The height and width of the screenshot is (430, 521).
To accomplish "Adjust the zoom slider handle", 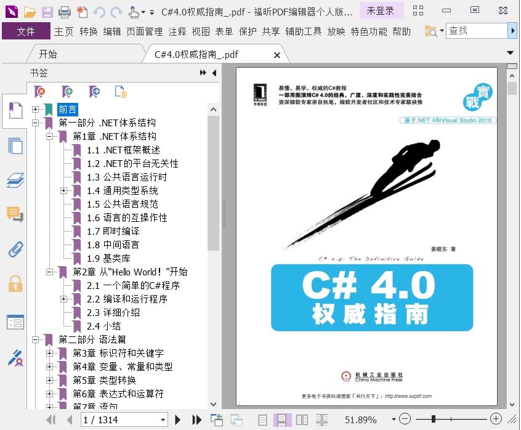I will (434, 419).
